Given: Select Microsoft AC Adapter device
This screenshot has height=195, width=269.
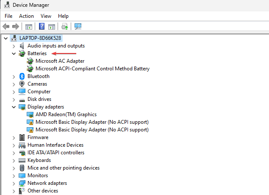Looking at the screenshot, I should coord(60,61).
